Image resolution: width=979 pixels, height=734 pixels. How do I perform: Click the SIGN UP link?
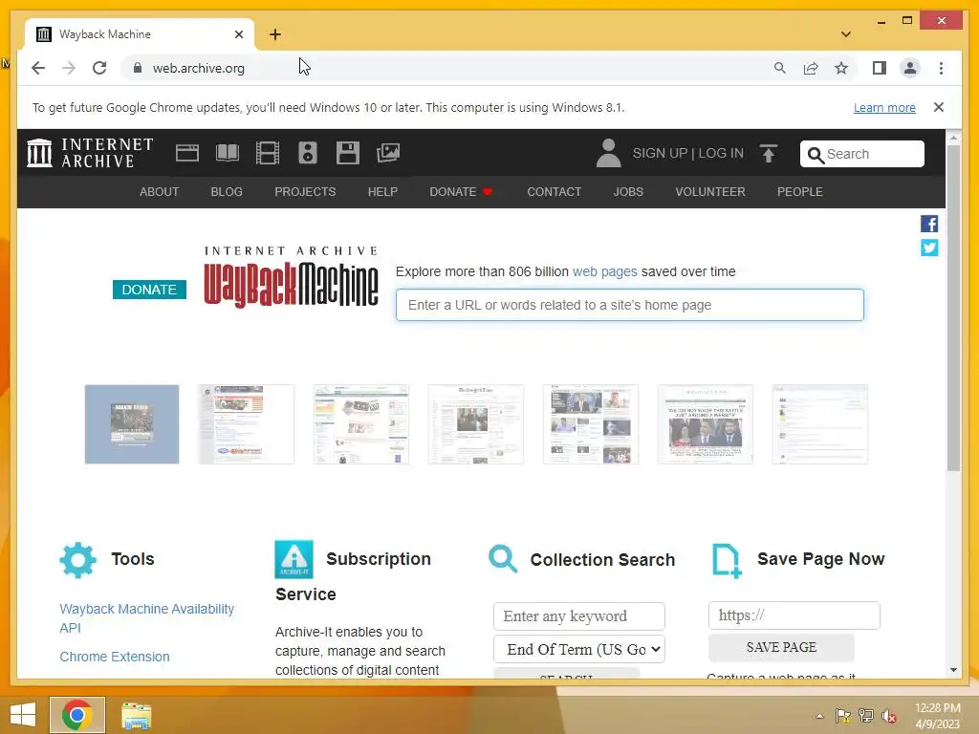(x=660, y=154)
